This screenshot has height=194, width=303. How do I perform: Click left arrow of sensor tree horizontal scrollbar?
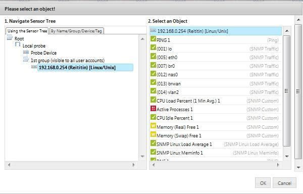click(x=9, y=165)
